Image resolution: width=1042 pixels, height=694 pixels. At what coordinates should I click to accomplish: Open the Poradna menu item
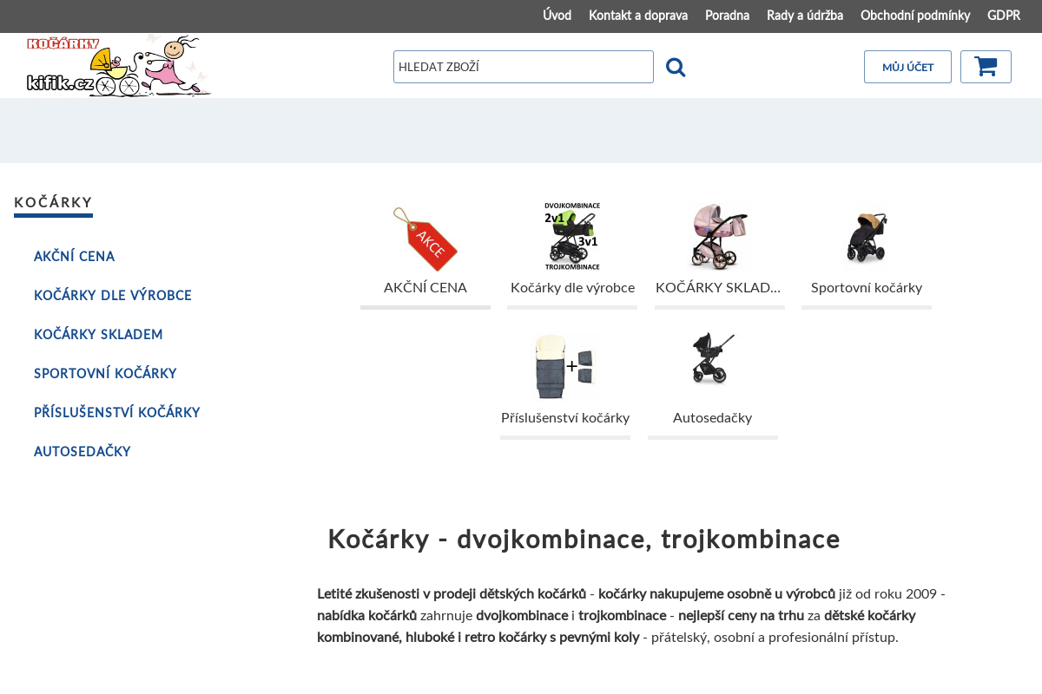(727, 16)
